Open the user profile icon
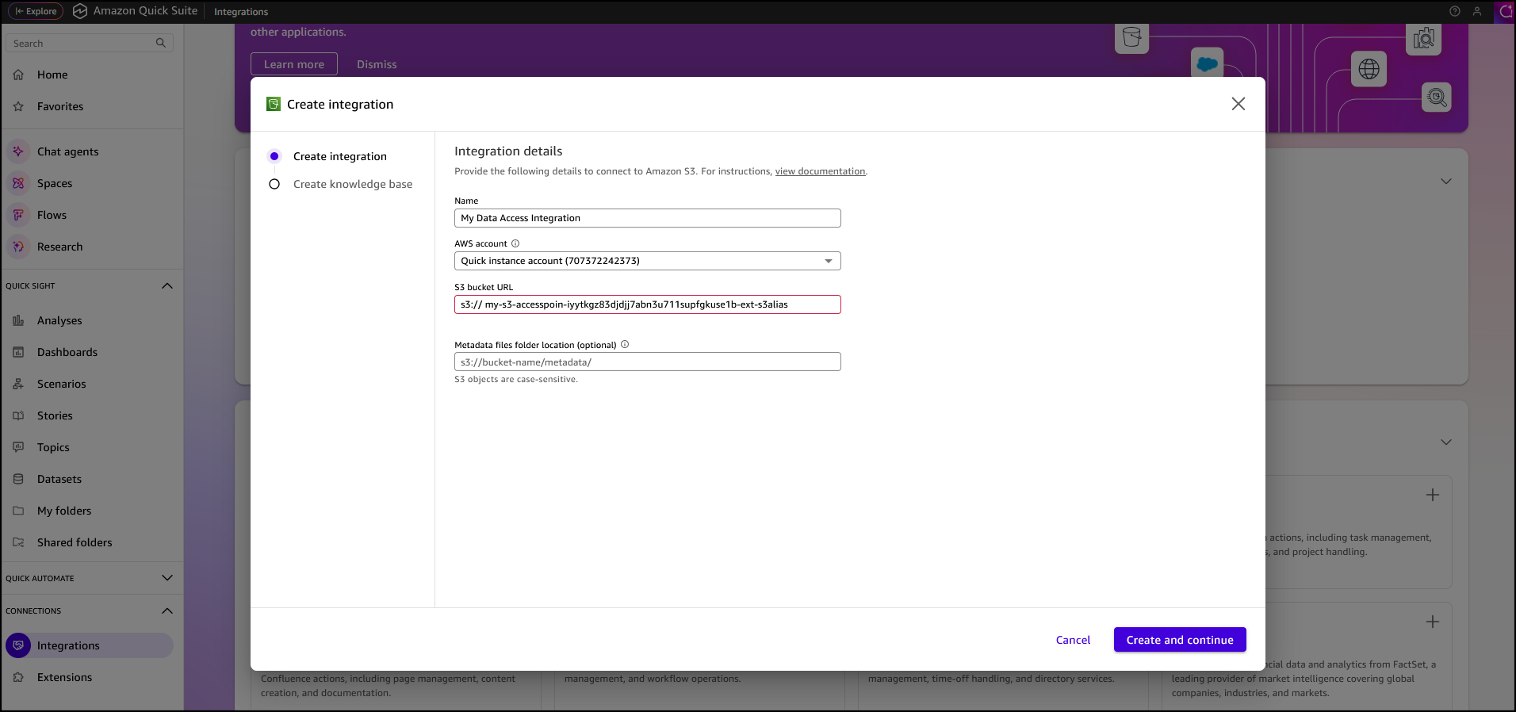1516x712 pixels. pos(1477,11)
